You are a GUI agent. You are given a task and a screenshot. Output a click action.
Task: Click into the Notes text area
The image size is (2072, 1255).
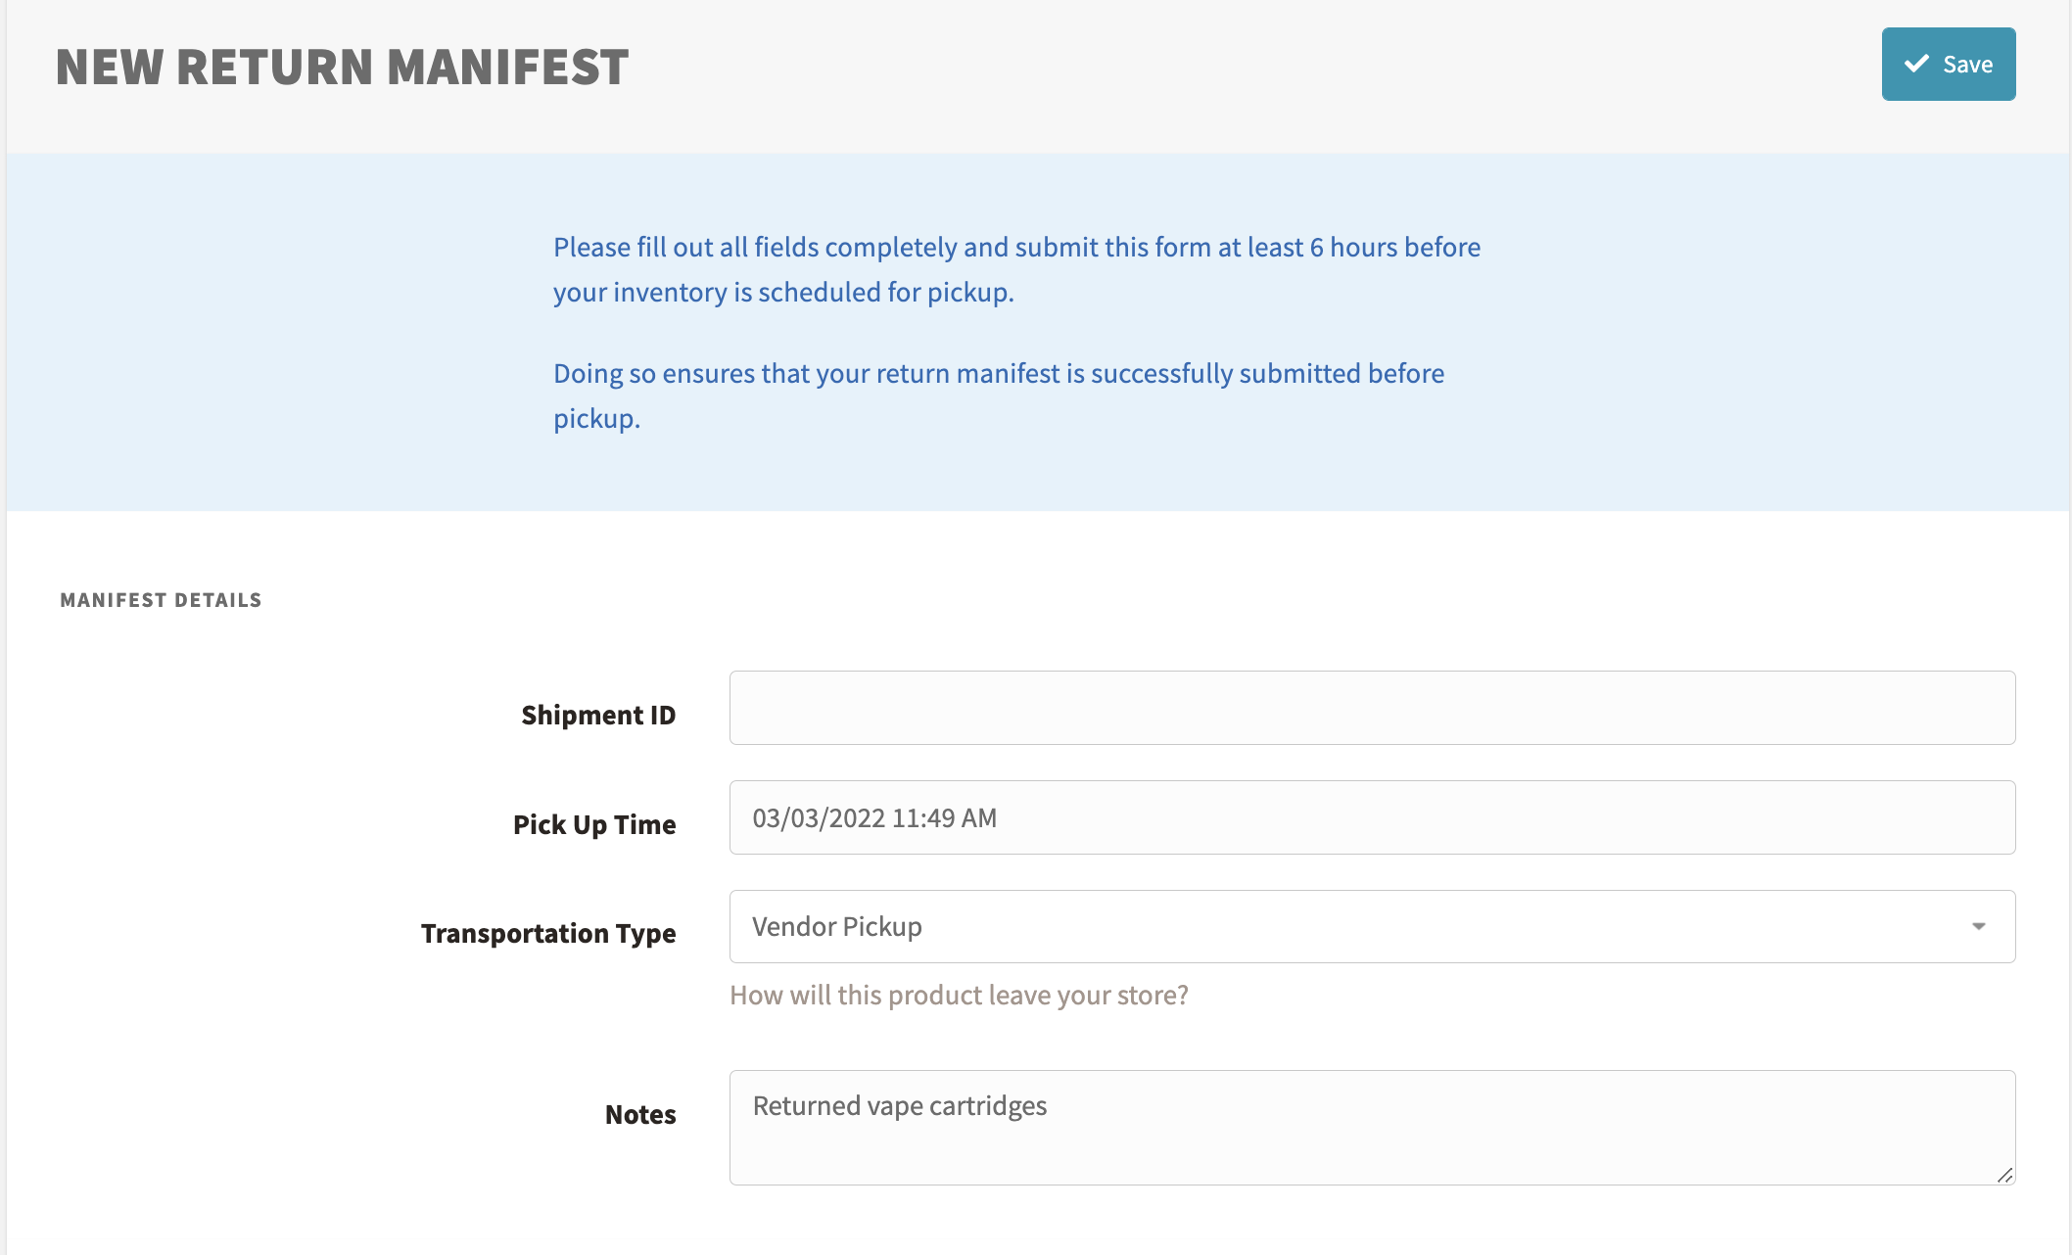(x=1372, y=1127)
